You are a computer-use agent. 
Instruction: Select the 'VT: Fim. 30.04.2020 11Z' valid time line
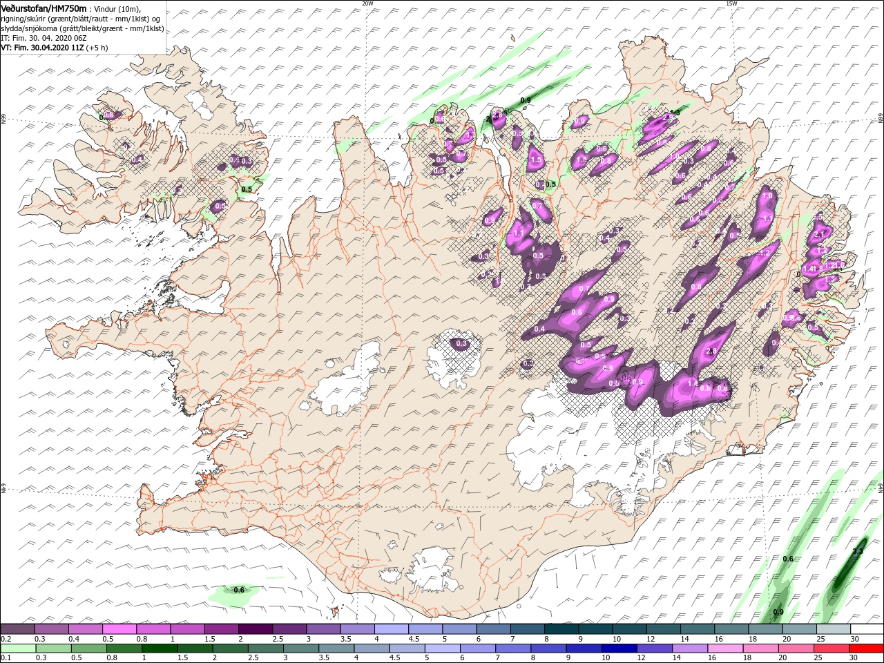[43, 48]
